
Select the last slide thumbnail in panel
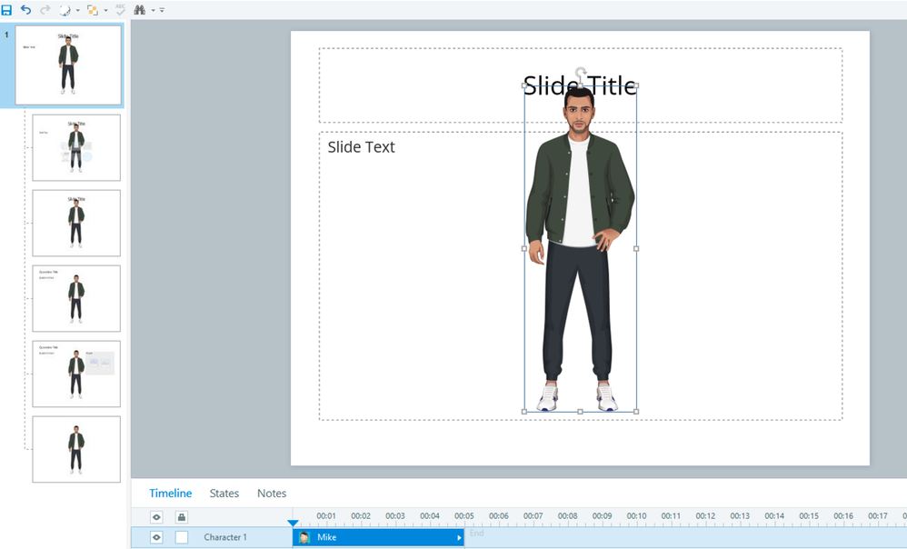(76, 449)
